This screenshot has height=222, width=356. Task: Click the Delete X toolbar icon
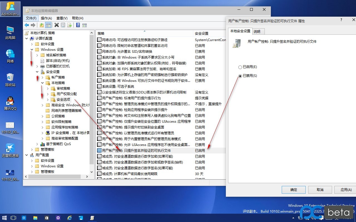pyautogui.click(x=56, y=25)
